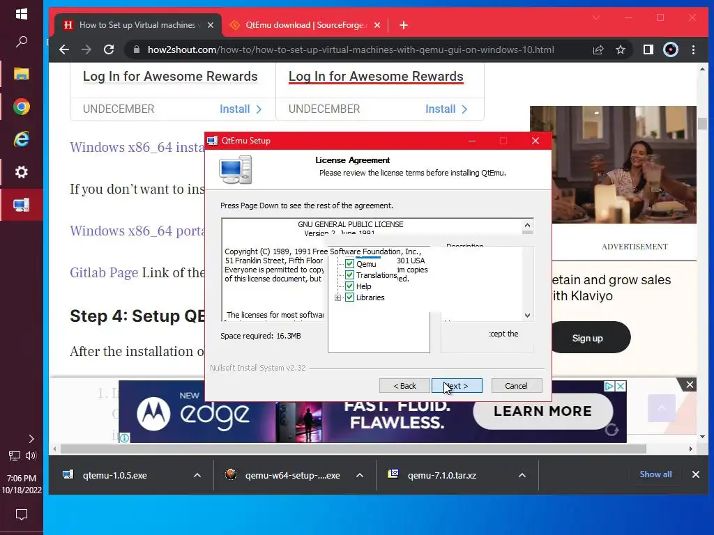This screenshot has height=535, width=714.
Task: Open the network status tray icon
Action: click(15, 456)
